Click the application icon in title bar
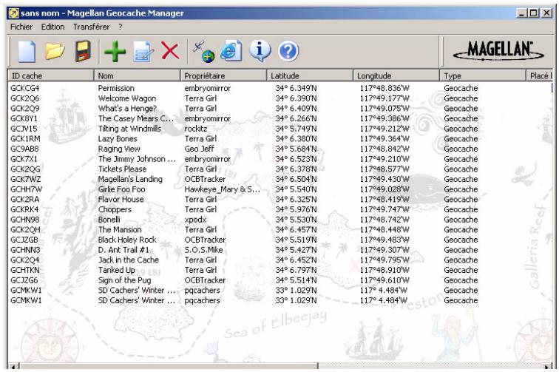The width and height of the screenshot is (559, 372). [x=13, y=13]
